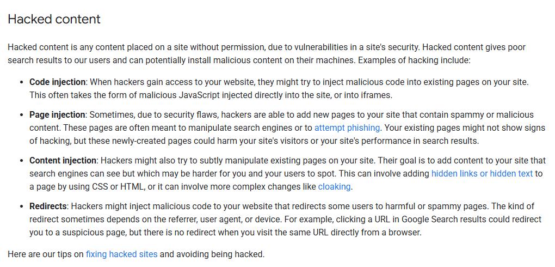
Task: Click the bullet before Code injection
Action: pos(22,83)
